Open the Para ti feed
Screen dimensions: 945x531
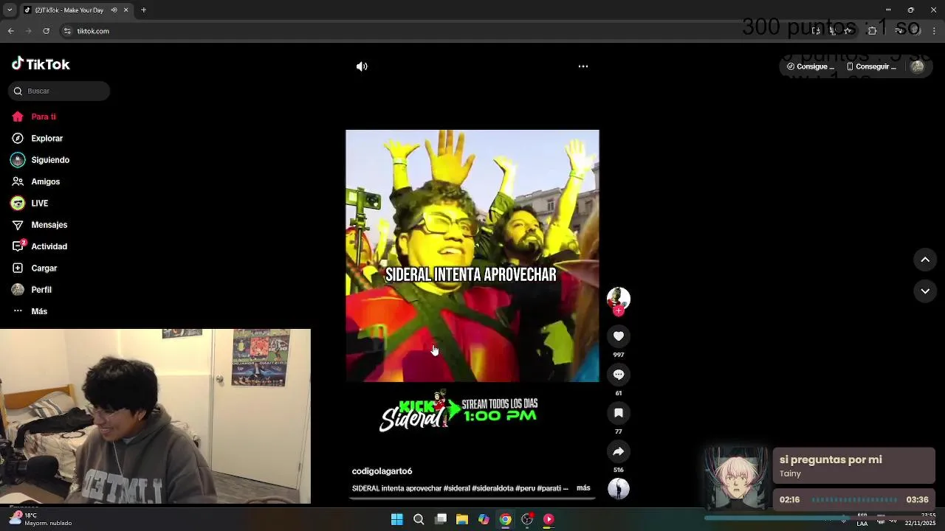coord(34,117)
